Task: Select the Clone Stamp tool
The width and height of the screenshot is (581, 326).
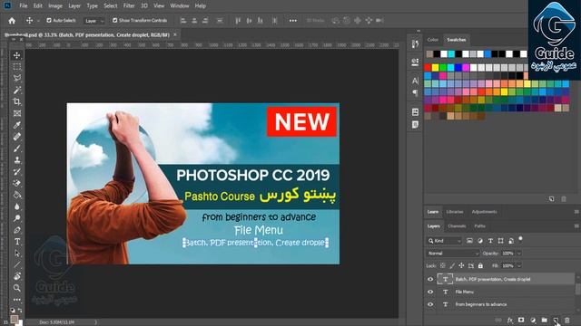Action: (x=16, y=160)
